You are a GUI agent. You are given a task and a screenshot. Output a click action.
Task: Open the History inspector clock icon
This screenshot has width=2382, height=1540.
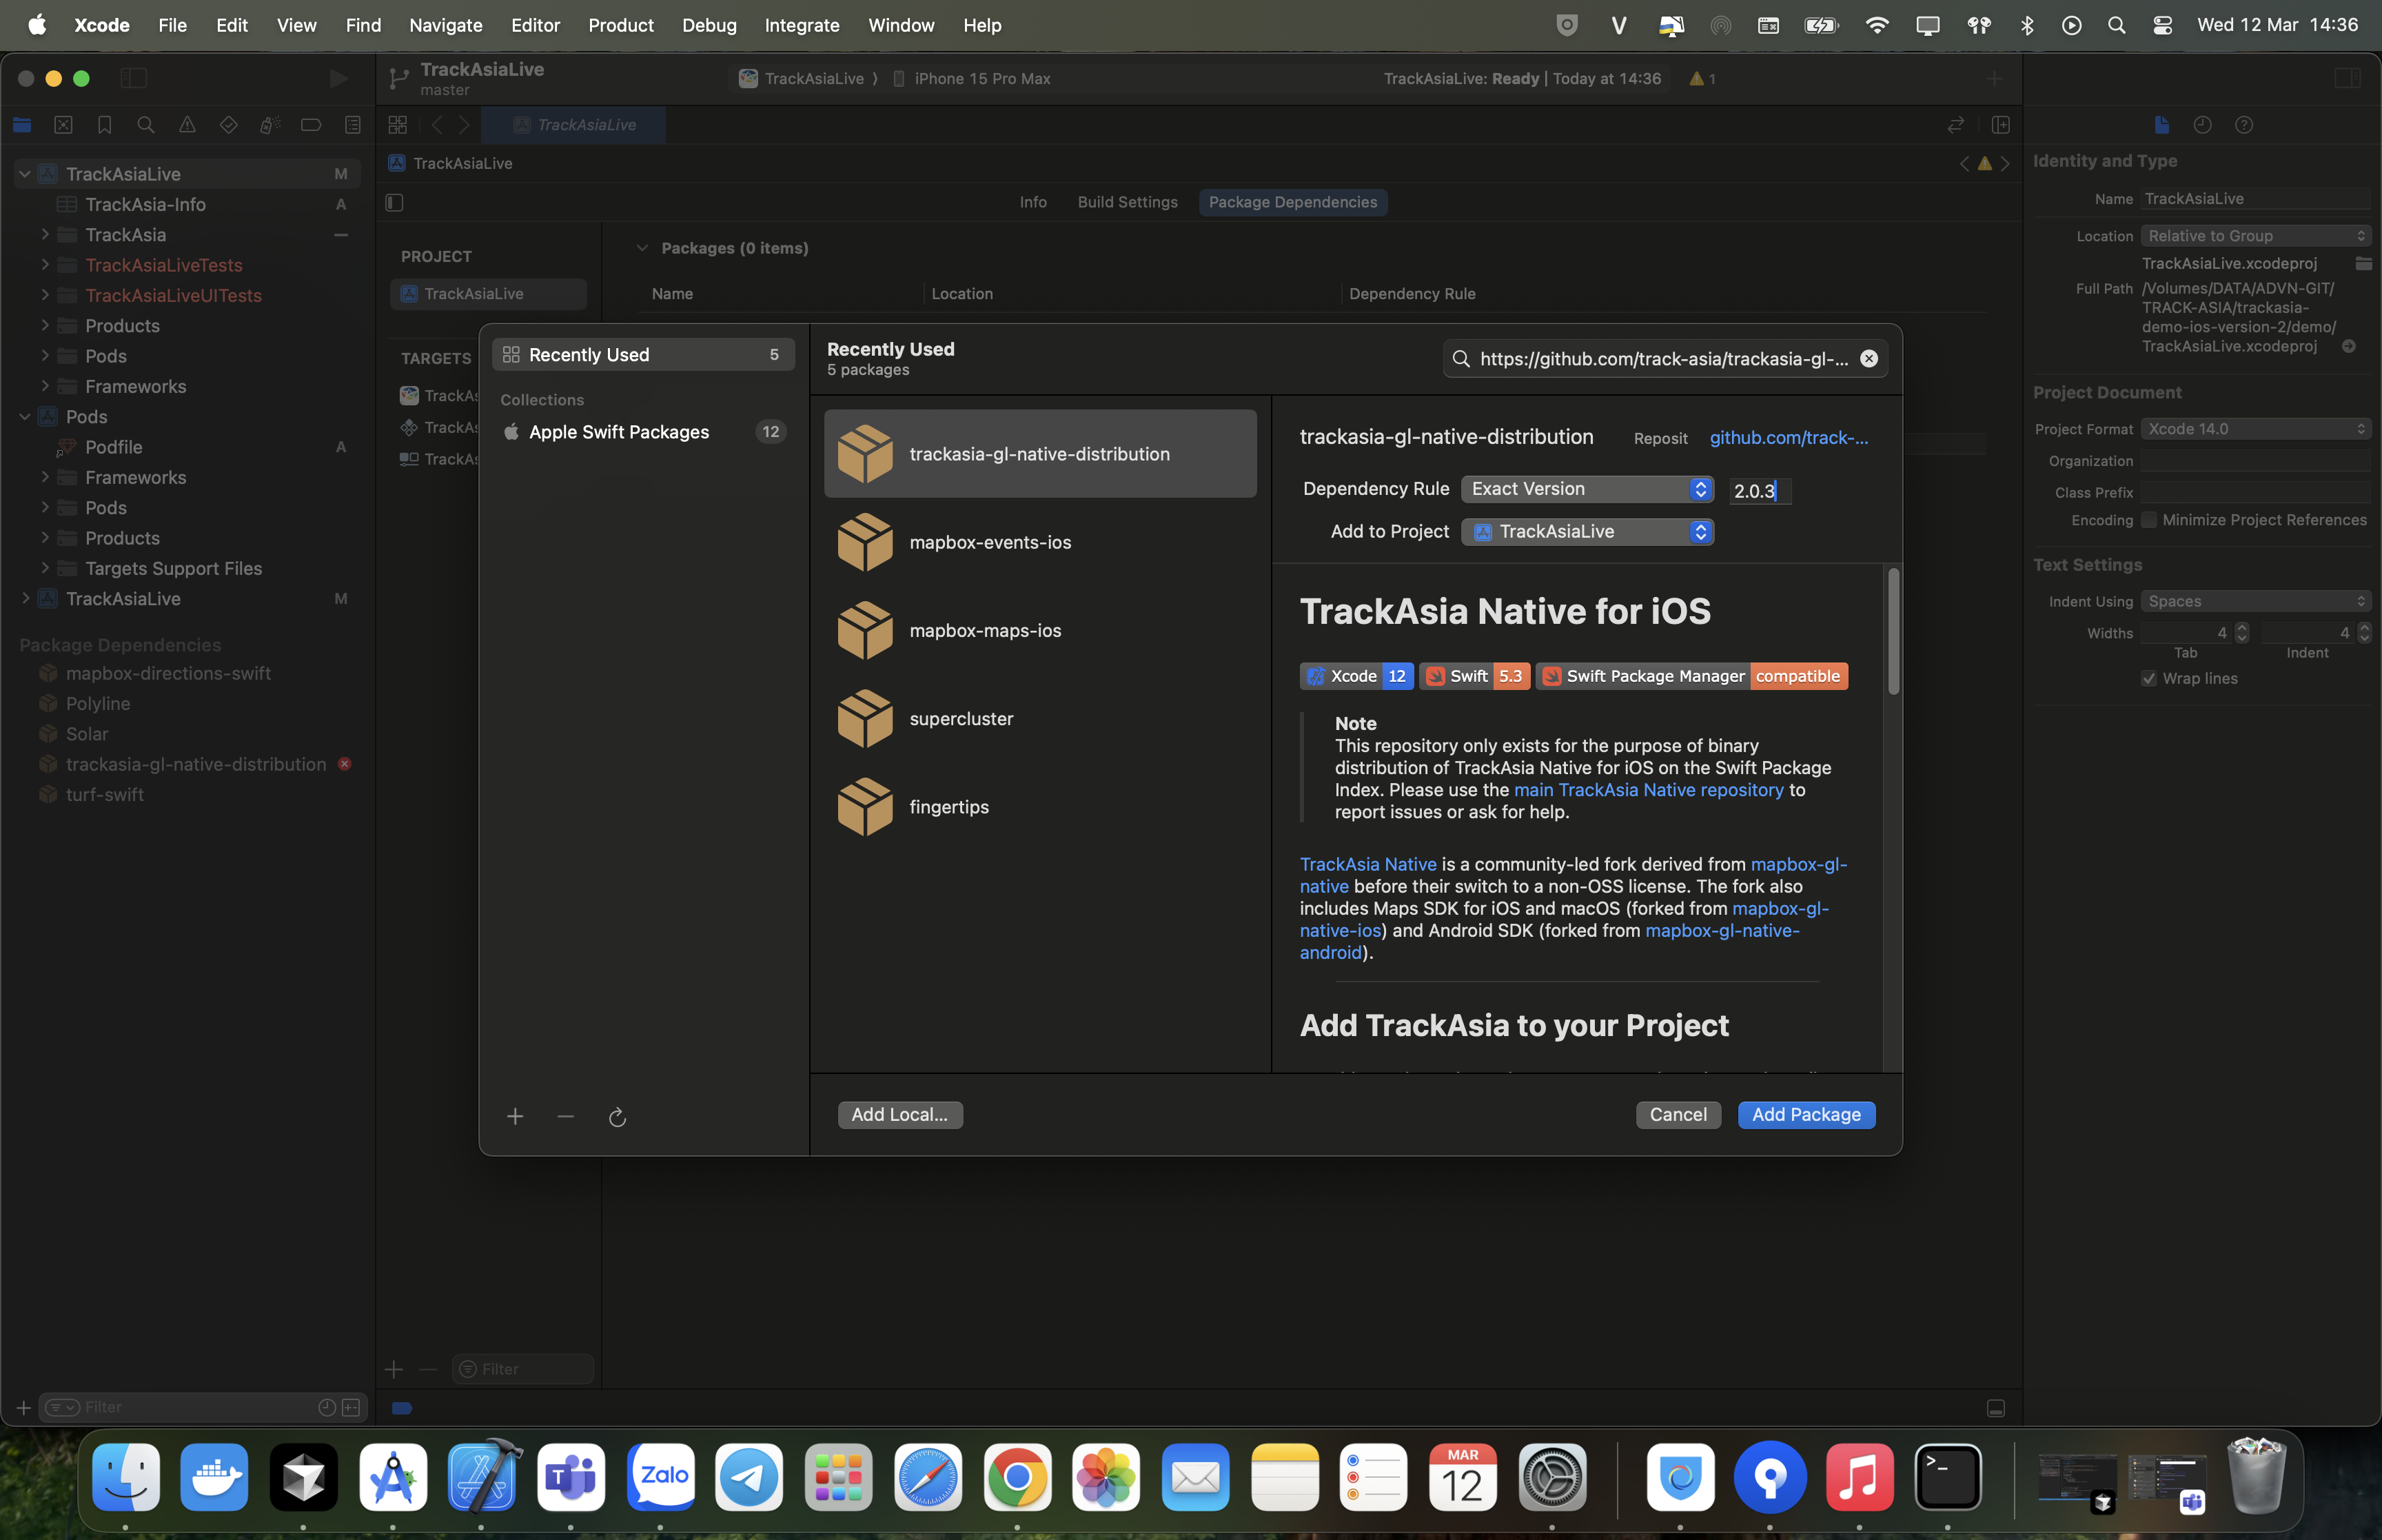pos(2202,125)
